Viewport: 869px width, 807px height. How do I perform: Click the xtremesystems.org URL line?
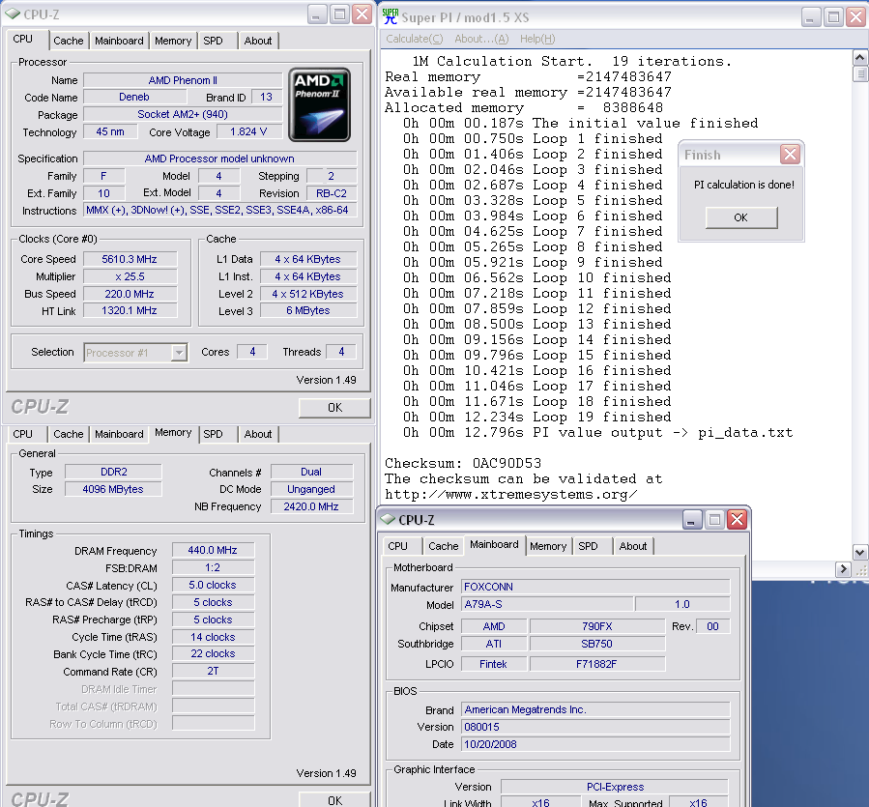click(x=511, y=495)
